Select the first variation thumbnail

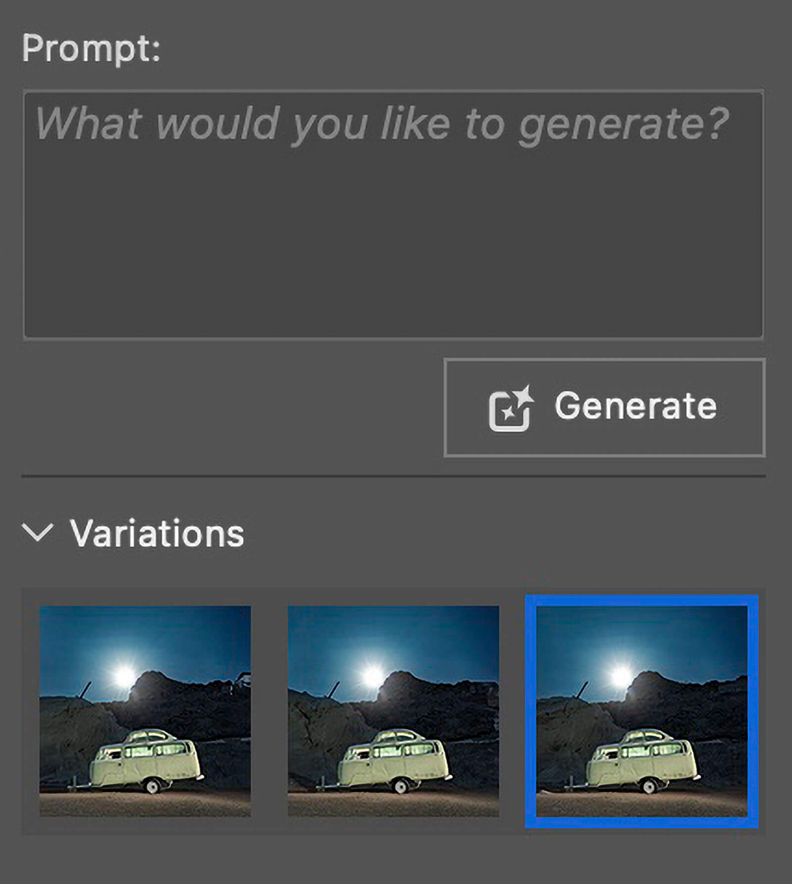click(145, 711)
